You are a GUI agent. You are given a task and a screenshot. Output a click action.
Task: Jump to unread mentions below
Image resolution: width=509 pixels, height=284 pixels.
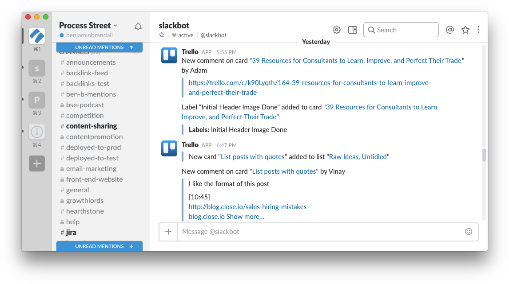tap(99, 246)
